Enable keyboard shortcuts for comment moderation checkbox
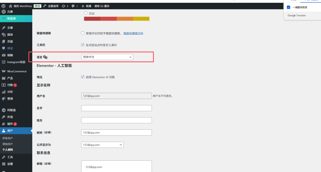Image resolution: width=321 pixels, height=172 pixels. tap(82, 33)
